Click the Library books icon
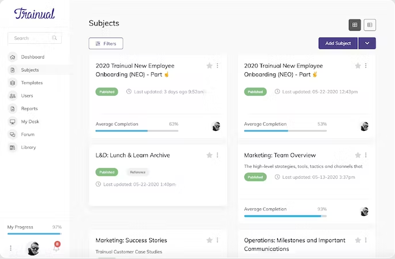The height and width of the screenshot is (259, 395). coord(12,148)
